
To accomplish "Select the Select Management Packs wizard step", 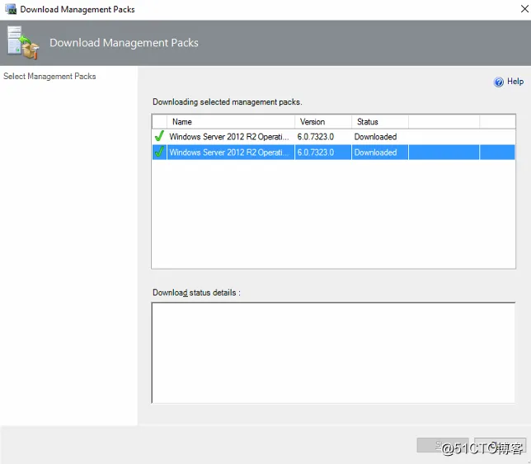I will [x=49, y=77].
